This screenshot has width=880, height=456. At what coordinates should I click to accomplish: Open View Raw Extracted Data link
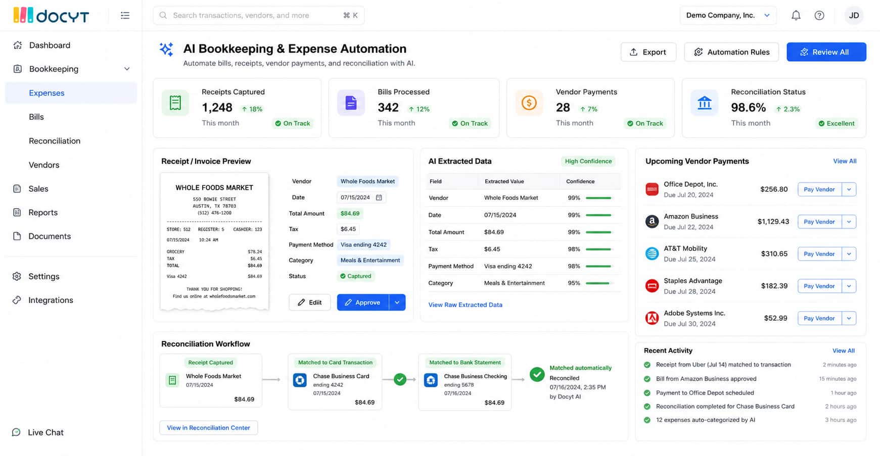pyautogui.click(x=466, y=305)
